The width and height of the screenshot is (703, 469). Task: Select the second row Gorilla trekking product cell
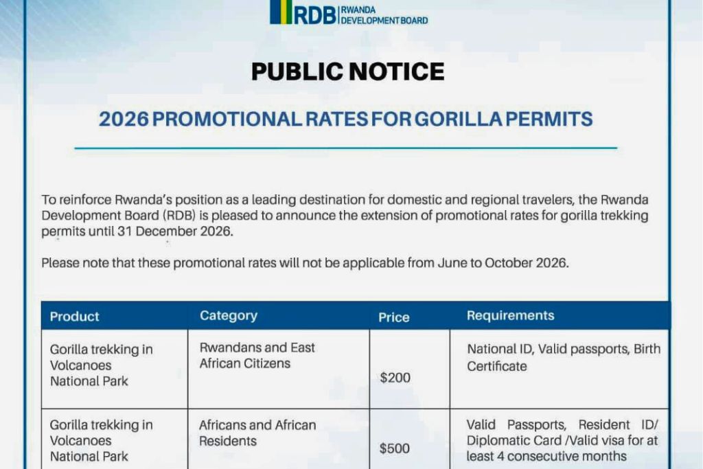(x=101, y=440)
